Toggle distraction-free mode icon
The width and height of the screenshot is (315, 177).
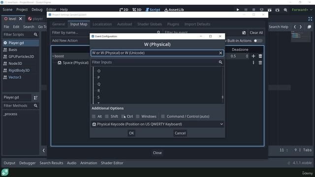click(x=310, y=19)
